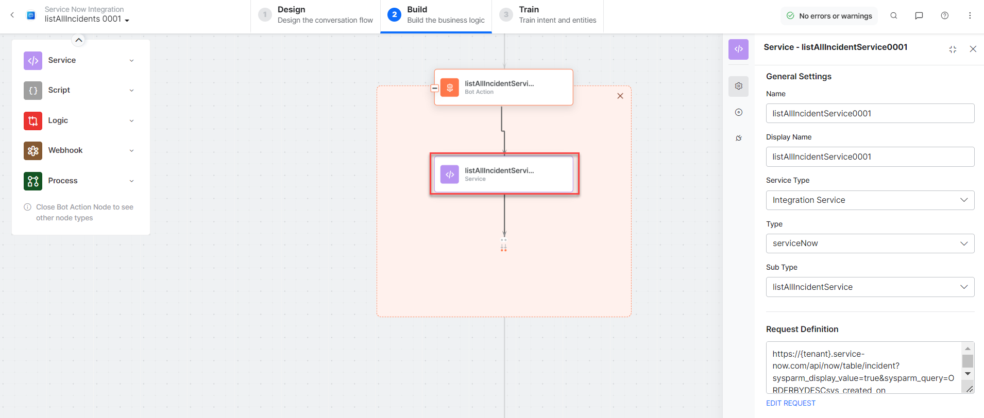Collapse the Bot Action node with minus toggle
Image resolution: width=984 pixels, height=418 pixels.
coord(435,88)
